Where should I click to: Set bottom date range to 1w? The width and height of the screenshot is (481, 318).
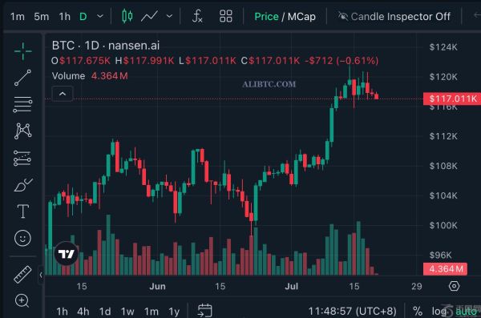(x=127, y=312)
